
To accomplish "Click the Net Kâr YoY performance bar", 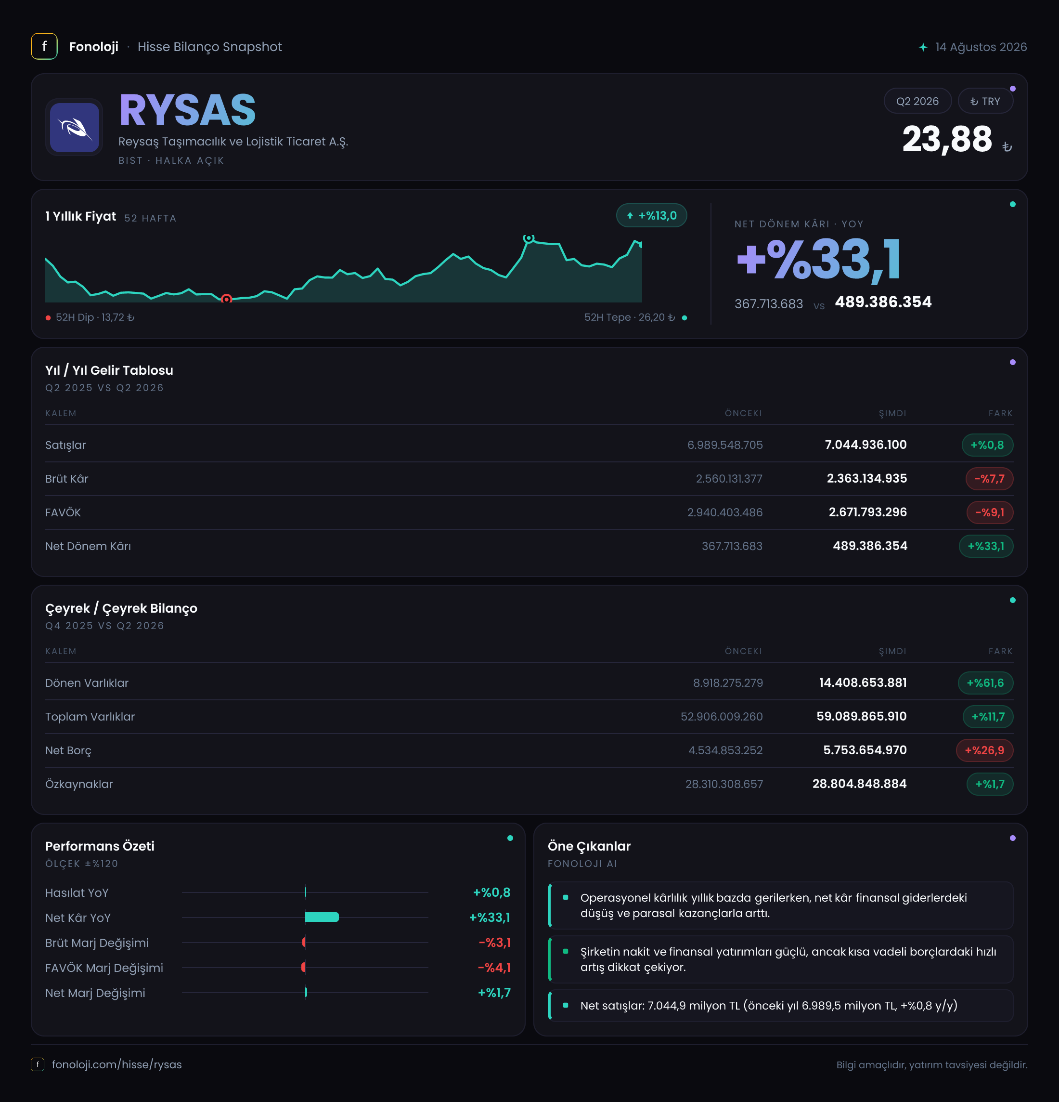I will pos(322,917).
